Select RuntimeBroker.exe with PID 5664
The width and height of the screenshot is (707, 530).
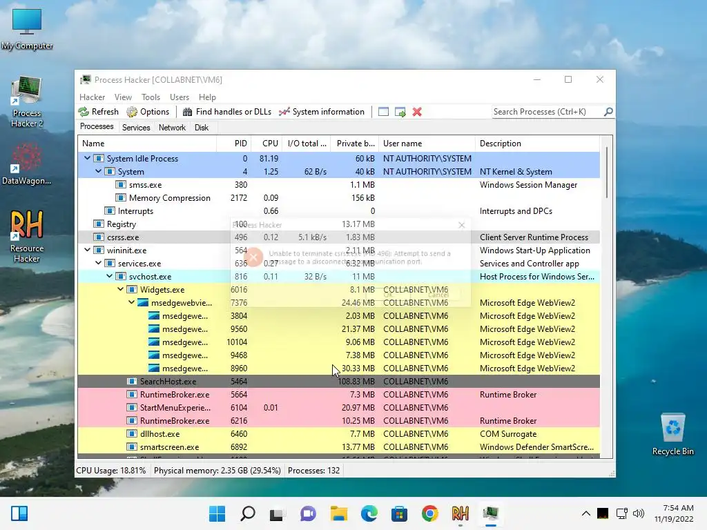tap(338, 394)
